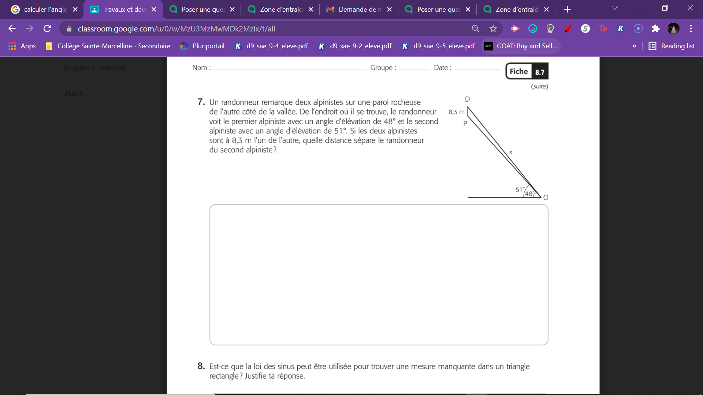
Task: Click the Tp extension icon
Action: (x=603, y=29)
